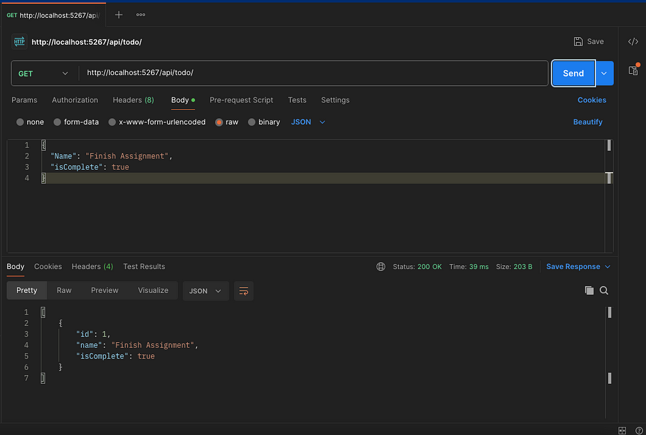Click the "name" key in the response
Image resolution: width=646 pixels, height=435 pixels.
tap(90, 345)
